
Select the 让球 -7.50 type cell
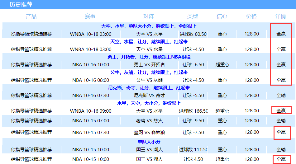coord(193,133)
